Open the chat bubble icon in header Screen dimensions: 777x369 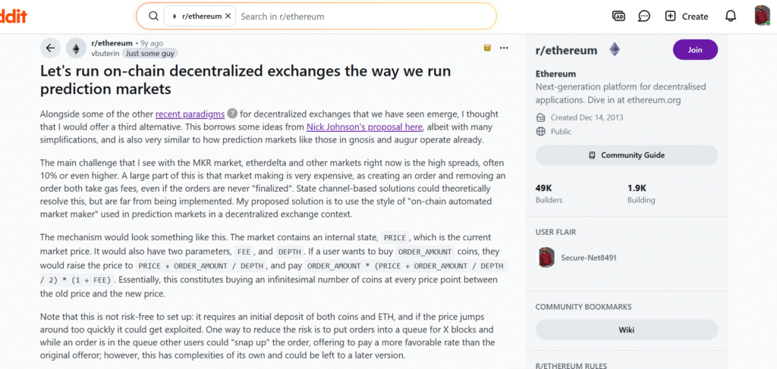(x=643, y=16)
